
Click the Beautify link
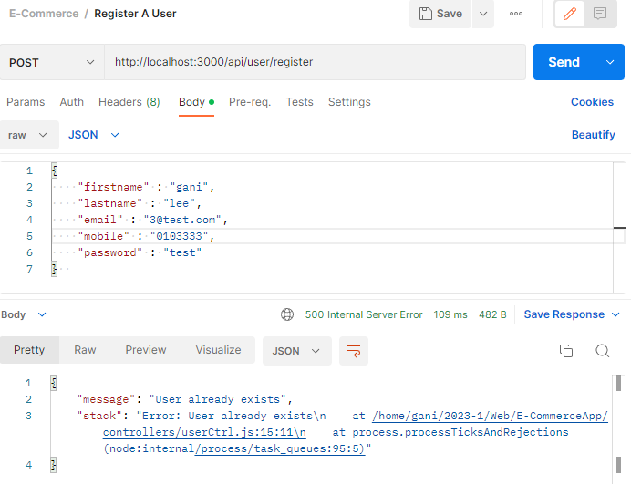(x=594, y=135)
